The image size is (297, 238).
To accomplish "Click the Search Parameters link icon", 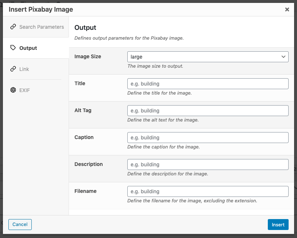I will tap(13, 27).
